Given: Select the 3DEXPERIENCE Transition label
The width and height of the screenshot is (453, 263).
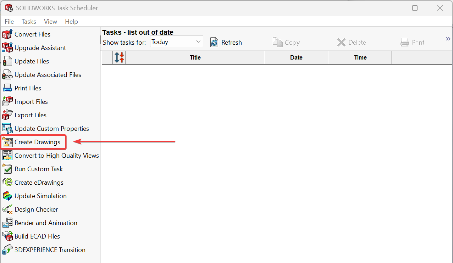Looking at the screenshot, I should point(50,250).
